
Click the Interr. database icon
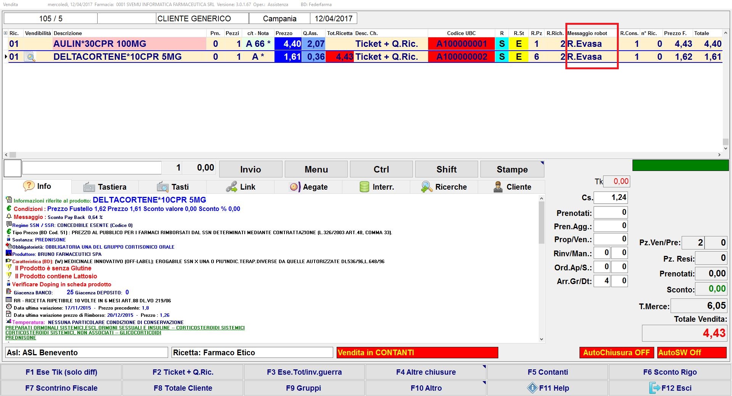point(364,187)
